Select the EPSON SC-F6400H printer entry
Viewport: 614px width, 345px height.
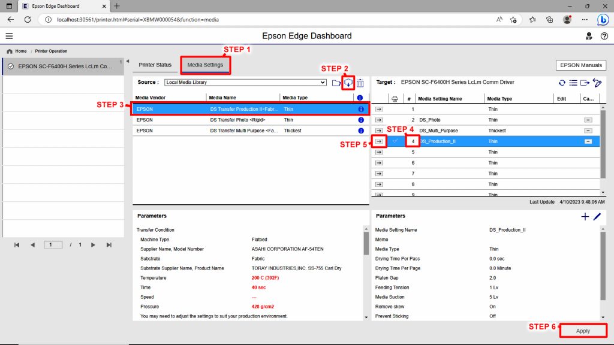coord(63,66)
